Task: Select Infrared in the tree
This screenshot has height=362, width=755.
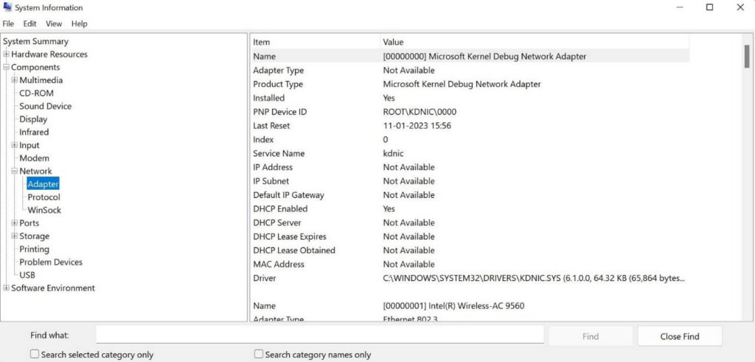Action: point(34,132)
